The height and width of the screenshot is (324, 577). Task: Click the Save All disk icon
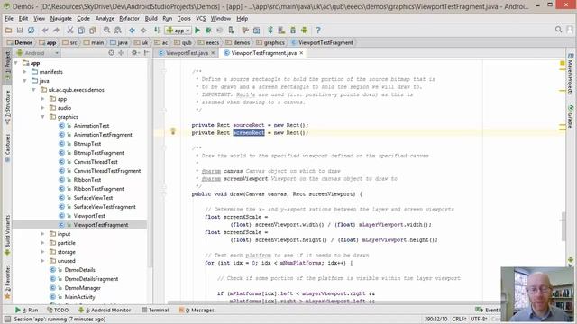coord(20,31)
